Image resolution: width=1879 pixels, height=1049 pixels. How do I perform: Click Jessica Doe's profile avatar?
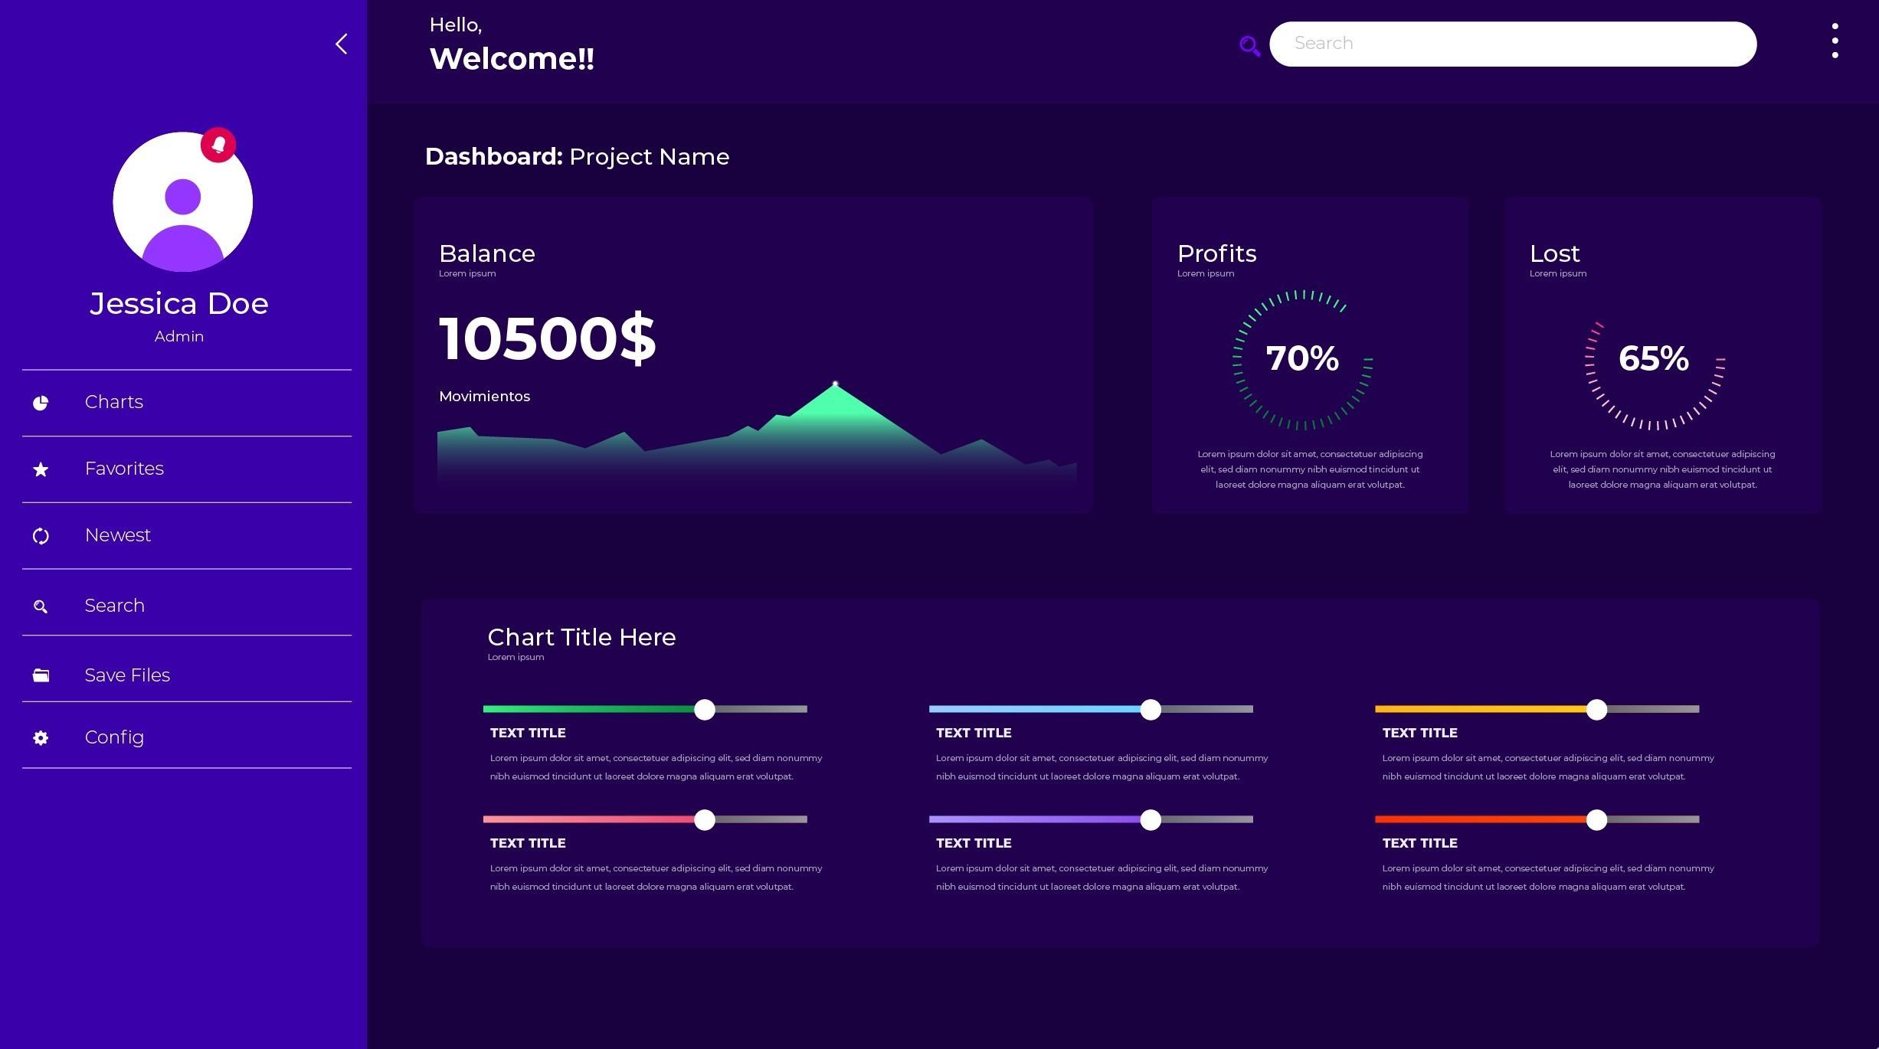click(182, 201)
